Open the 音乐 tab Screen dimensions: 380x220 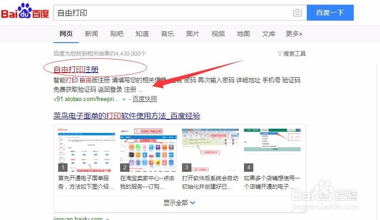pyautogui.click(x=167, y=34)
